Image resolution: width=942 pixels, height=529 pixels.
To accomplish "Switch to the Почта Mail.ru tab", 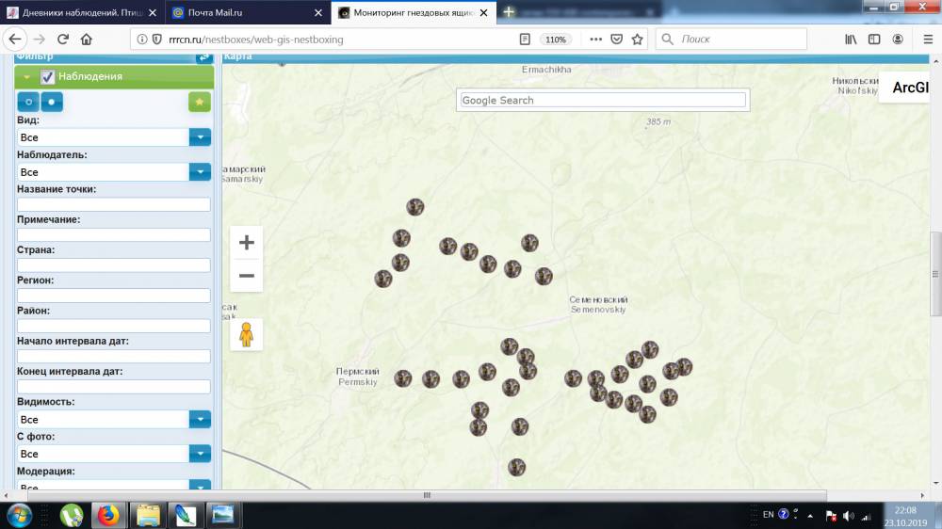I will point(245,13).
